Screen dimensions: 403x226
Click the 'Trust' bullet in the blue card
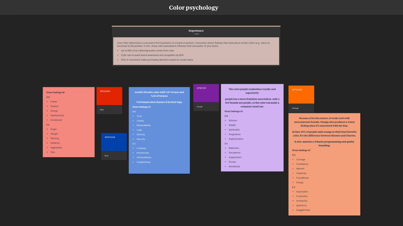[139, 116]
